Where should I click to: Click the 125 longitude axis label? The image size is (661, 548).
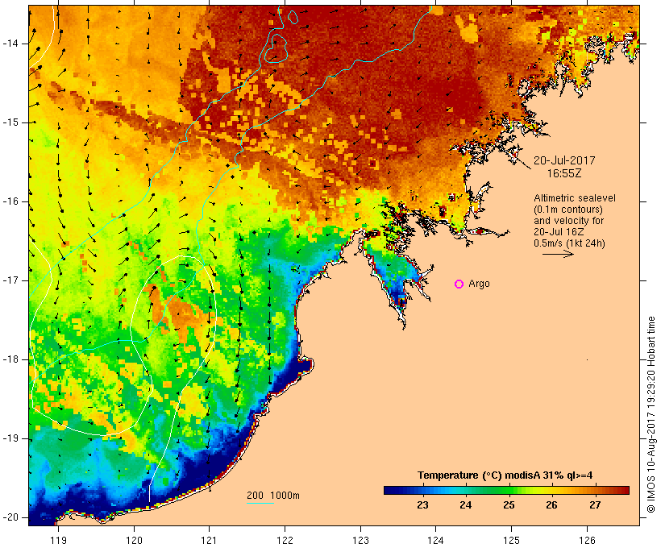511,540
